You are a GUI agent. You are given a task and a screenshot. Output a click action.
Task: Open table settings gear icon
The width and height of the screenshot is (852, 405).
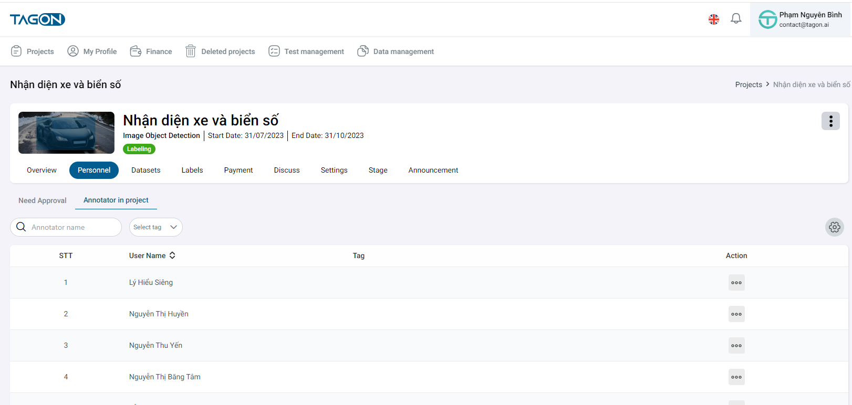pyautogui.click(x=834, y=227)
